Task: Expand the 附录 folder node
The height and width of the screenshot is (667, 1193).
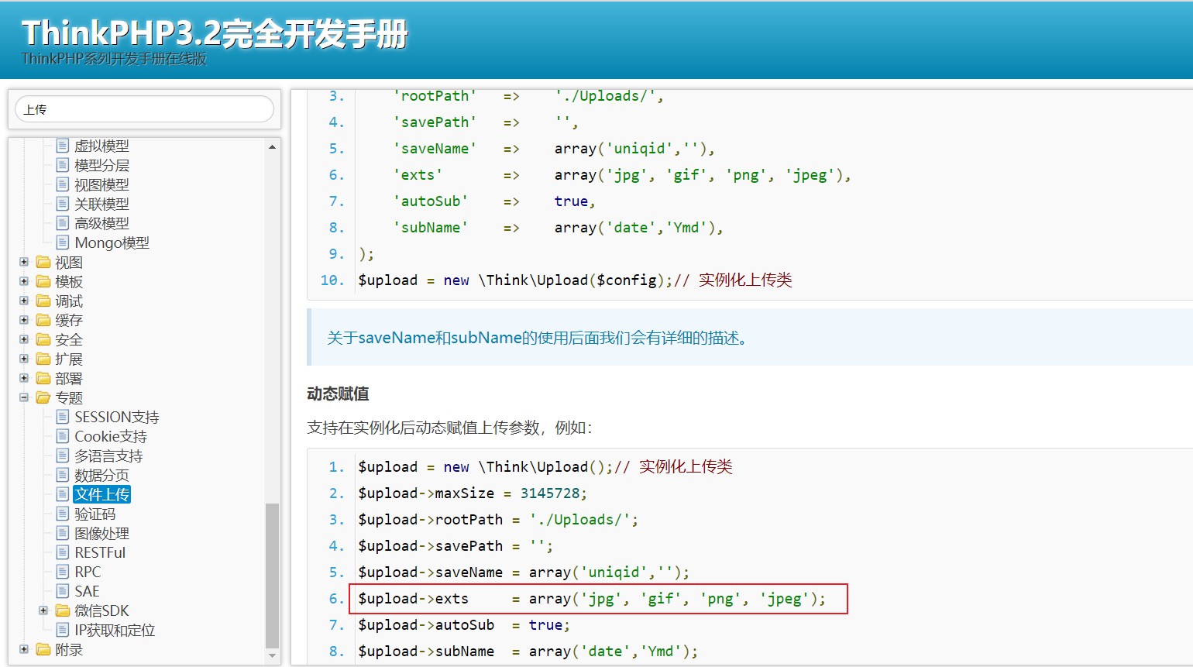Action: [24, 649]
